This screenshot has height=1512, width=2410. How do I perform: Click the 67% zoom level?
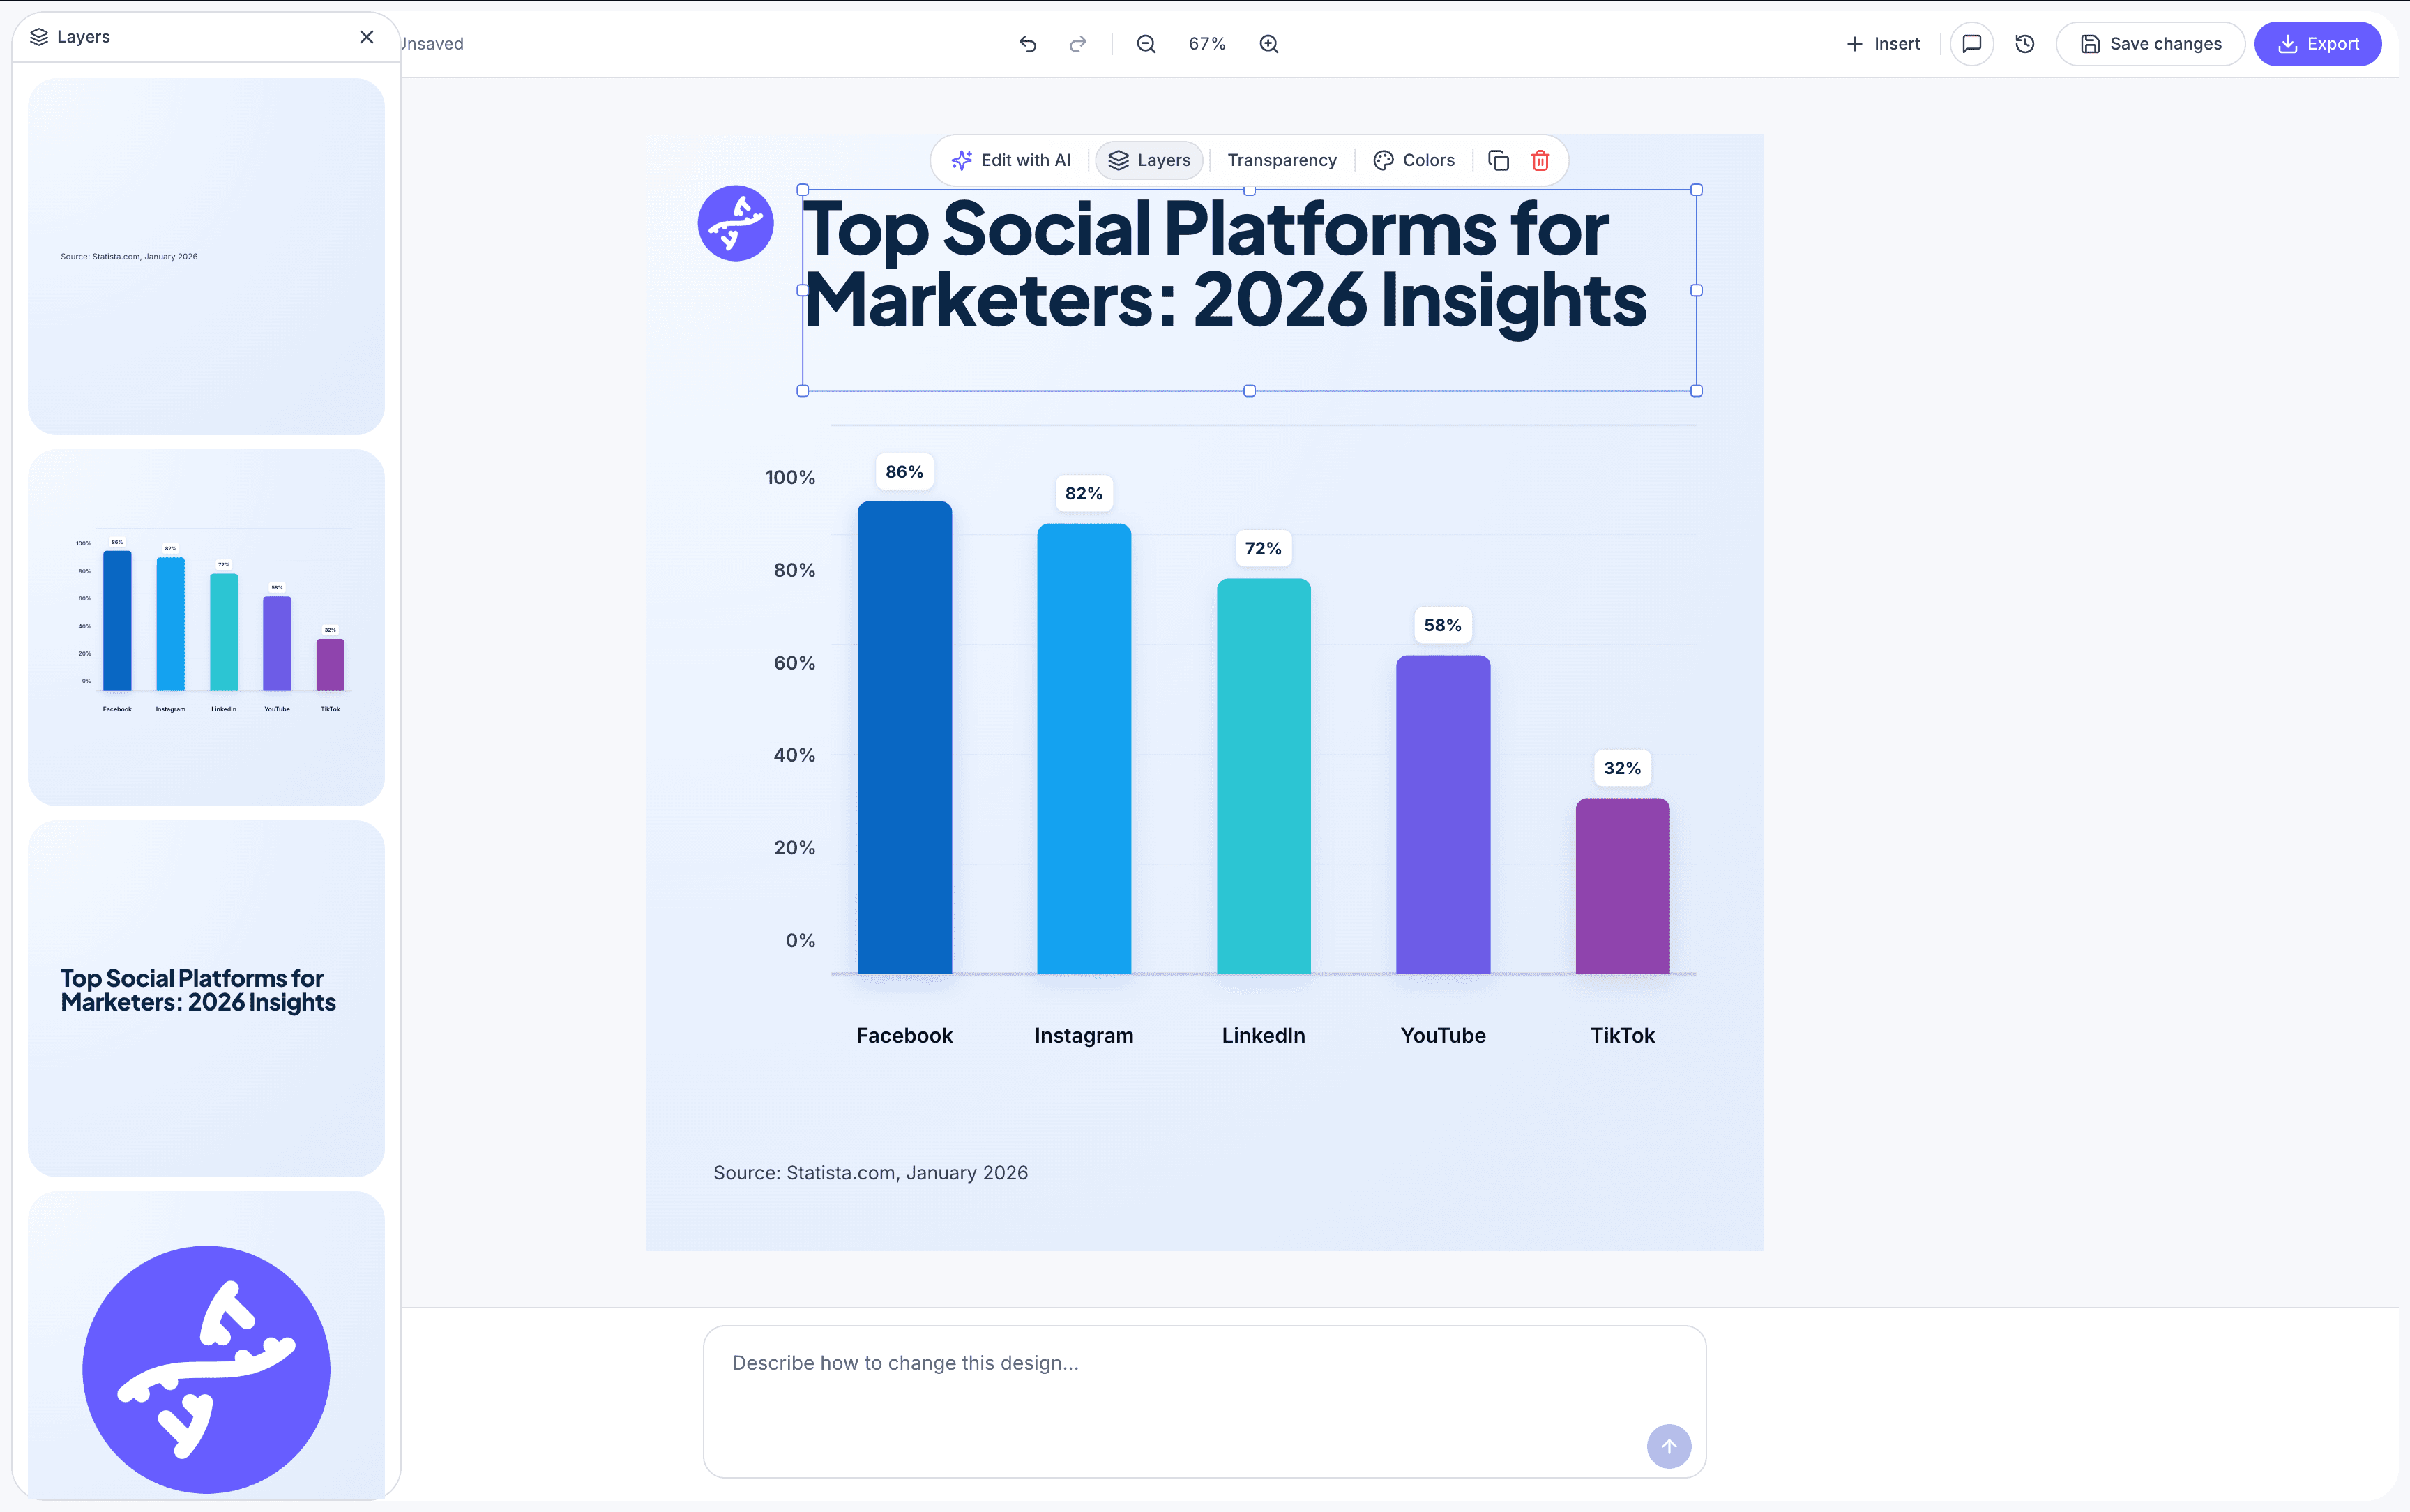pos(1206,44)
